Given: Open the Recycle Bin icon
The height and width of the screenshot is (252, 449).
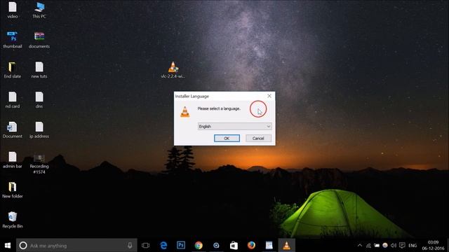Looking at the screenshot, I should (13, 220).
